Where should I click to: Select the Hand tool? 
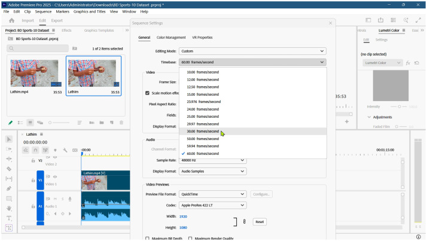9,208
